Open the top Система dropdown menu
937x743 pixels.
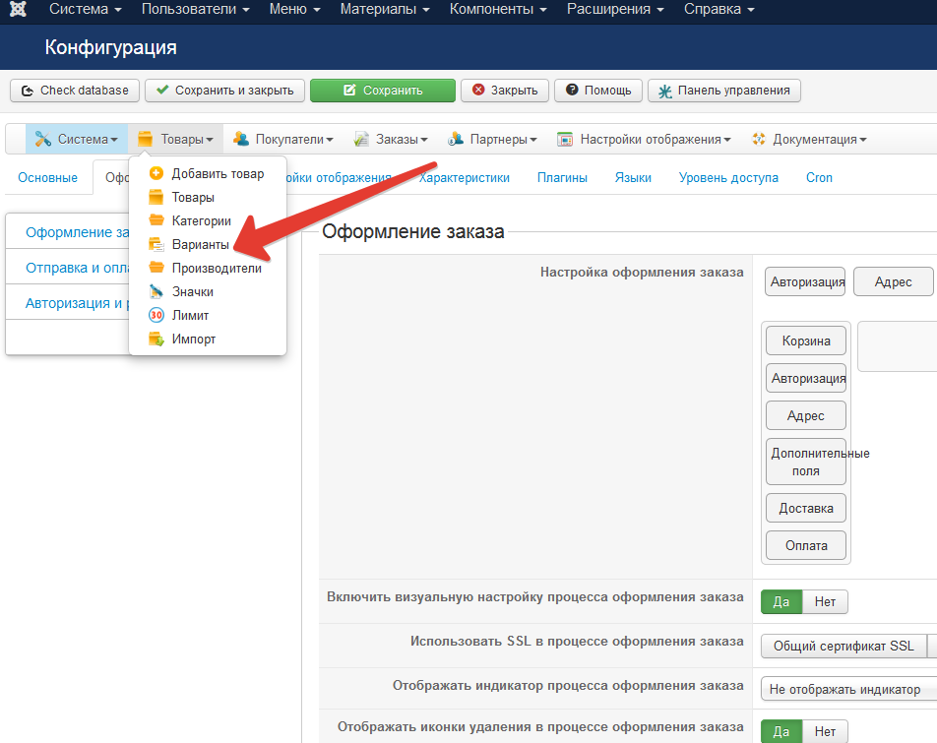pyautogui.click(x=85, y=9)
